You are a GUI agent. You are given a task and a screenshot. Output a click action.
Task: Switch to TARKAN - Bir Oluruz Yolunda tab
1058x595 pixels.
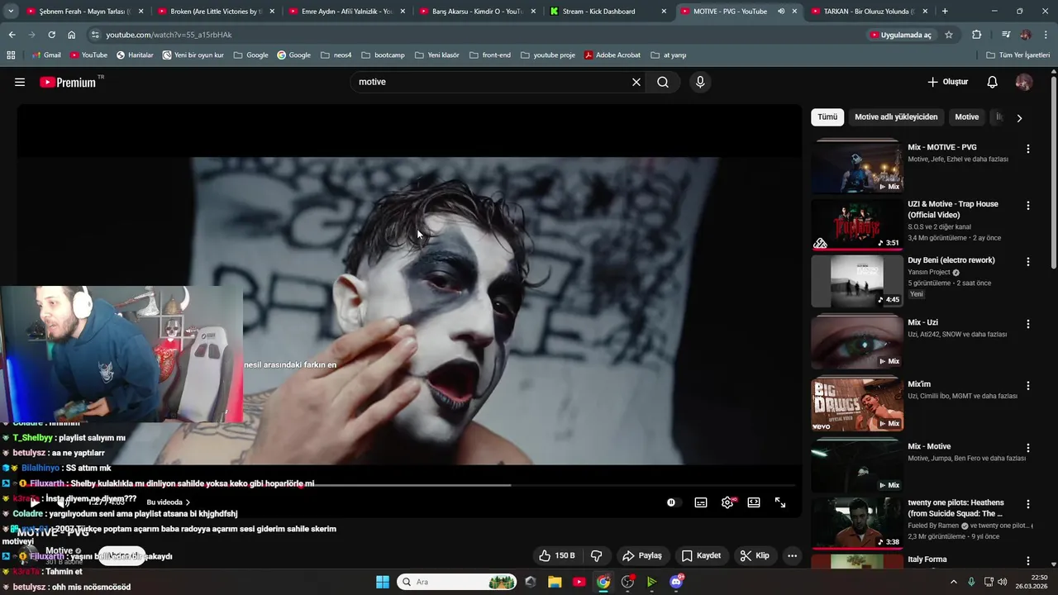click(x=868, y=12)
